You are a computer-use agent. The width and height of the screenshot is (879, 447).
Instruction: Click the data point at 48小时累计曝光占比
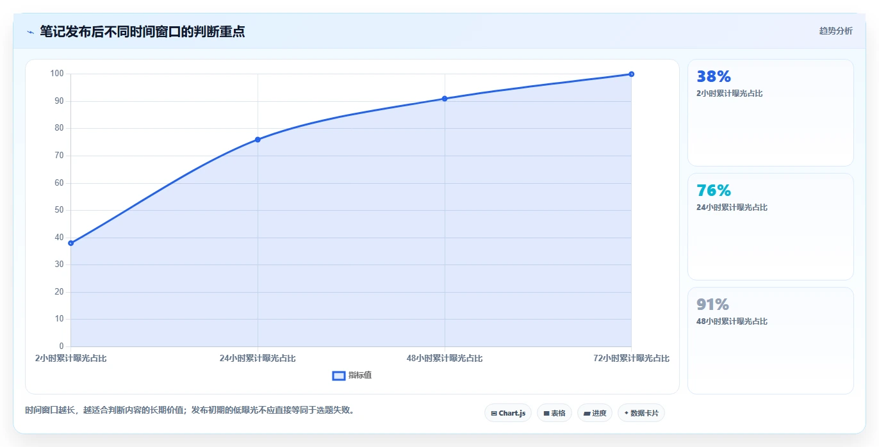coord(445,99)
